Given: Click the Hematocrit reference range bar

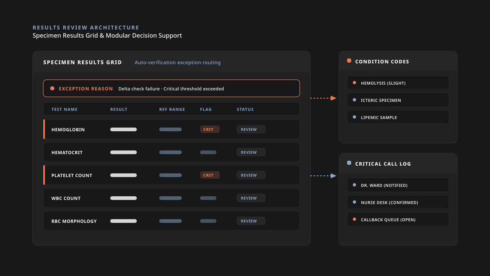Looking at the screenshot, I should [x=170, y=152].
